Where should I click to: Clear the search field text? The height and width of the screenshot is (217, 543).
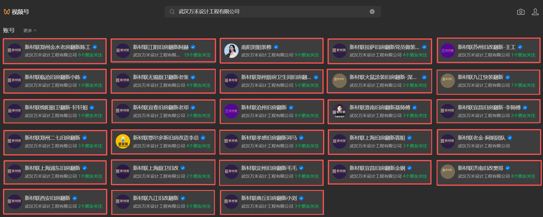(372, 12)
